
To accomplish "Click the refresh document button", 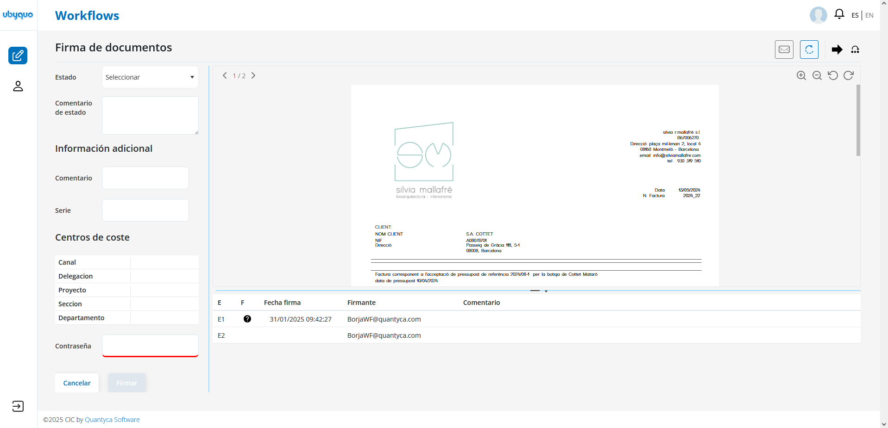I will tap(809, 50).
